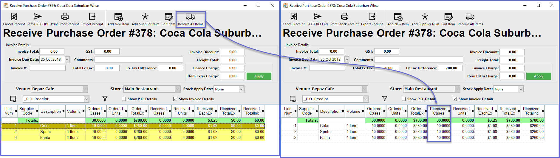Viewport: 560px width, 158px height.
Task: Click filter funnel icon in left window
Action: click(x=105, y=98)
